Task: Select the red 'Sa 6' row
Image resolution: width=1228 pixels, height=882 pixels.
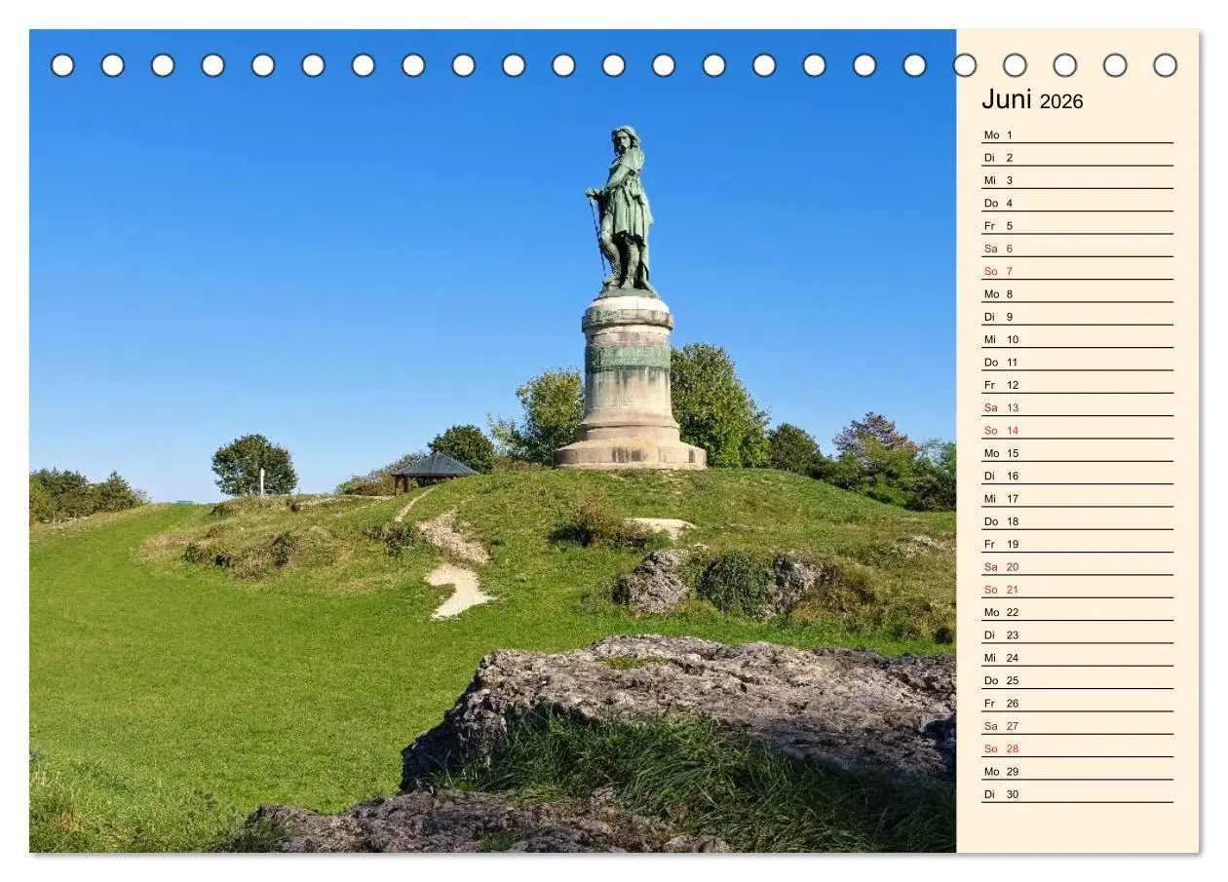Action: coord(1077,249)
